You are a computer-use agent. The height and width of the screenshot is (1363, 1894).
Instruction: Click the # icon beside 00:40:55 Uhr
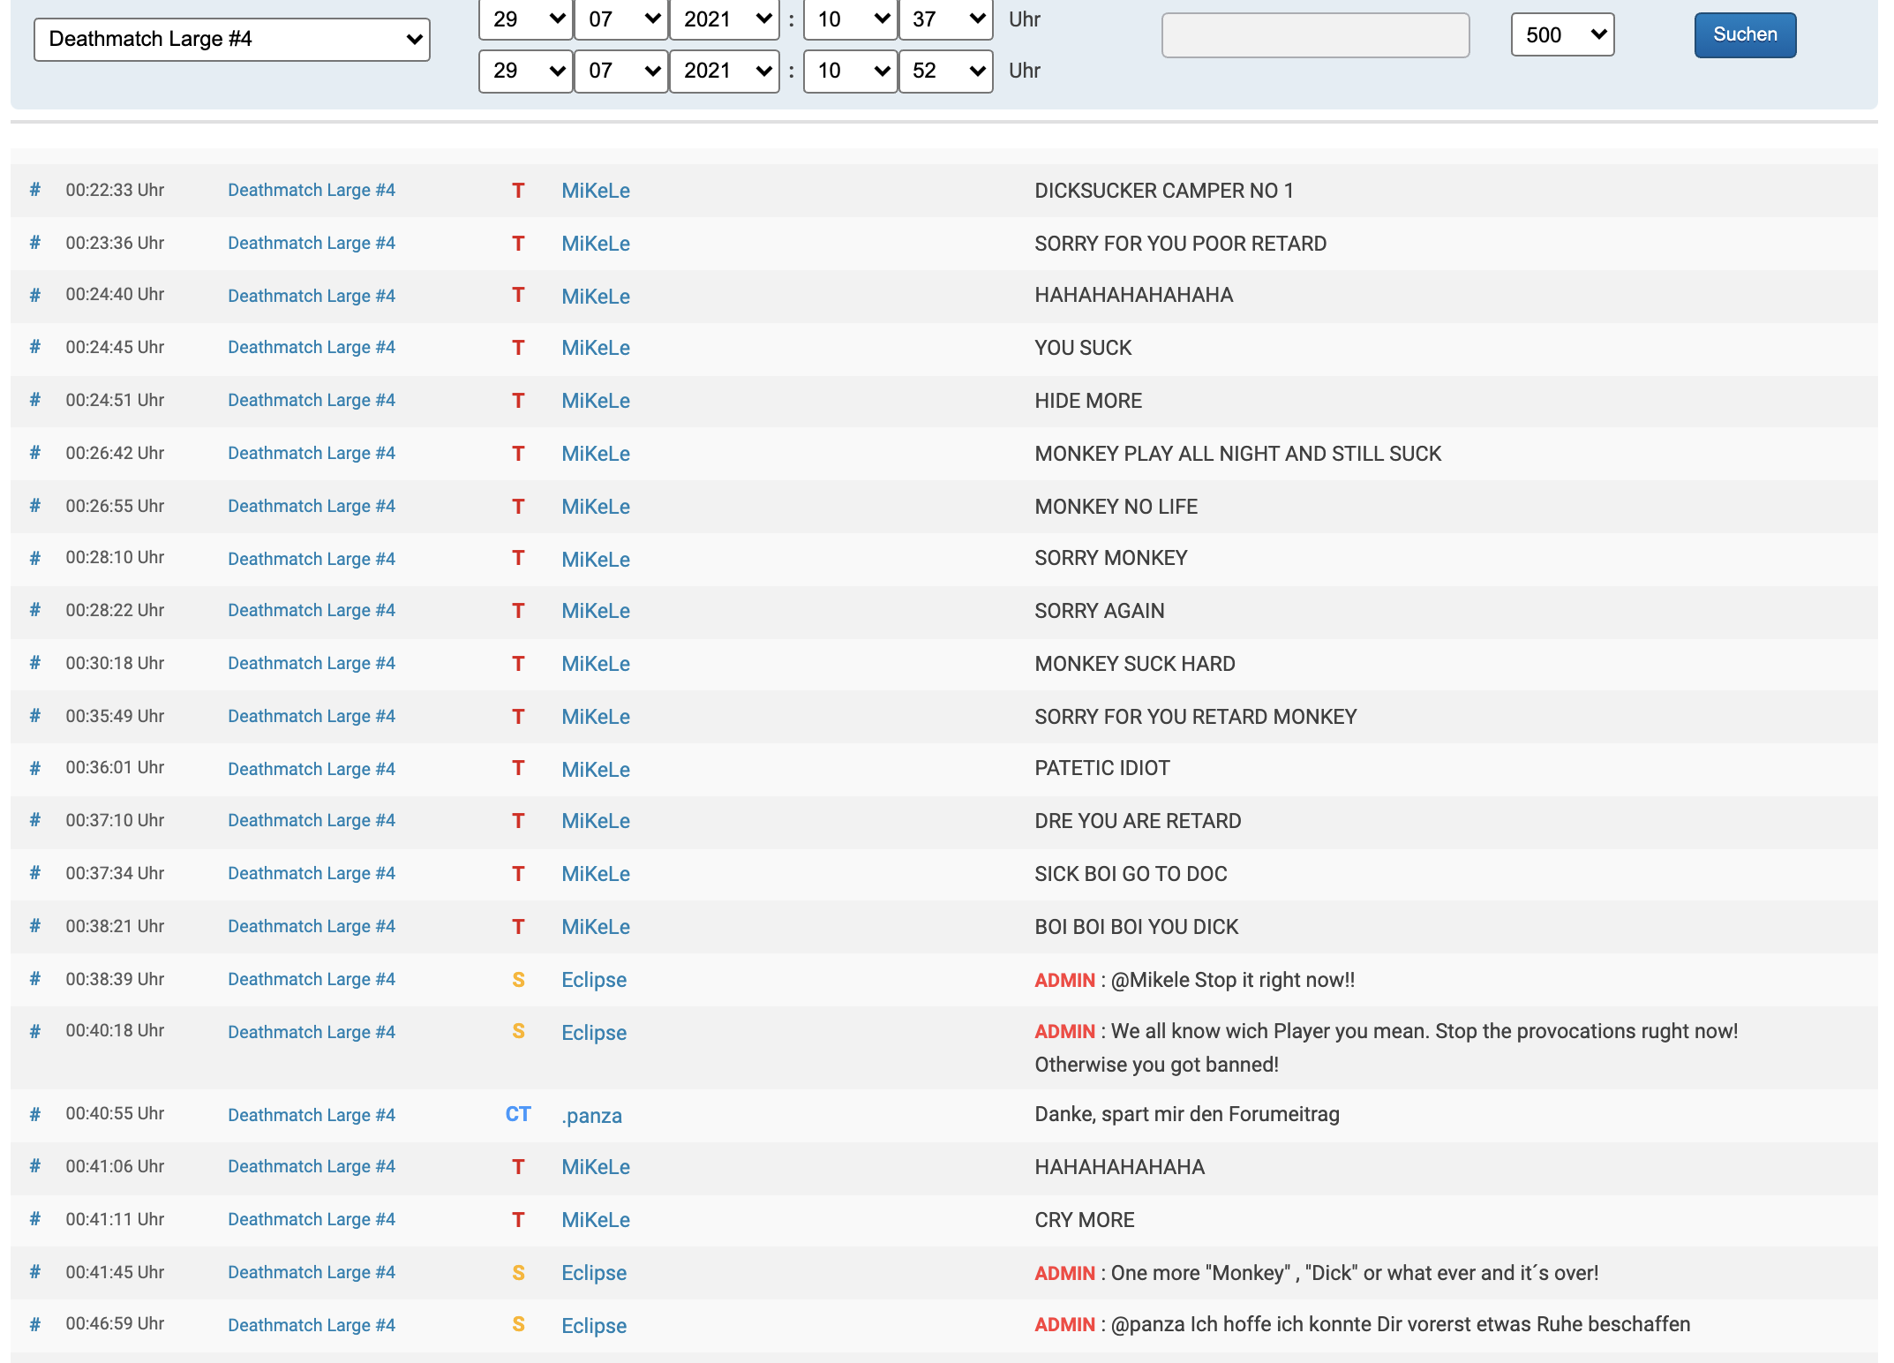click(35, 1114)
